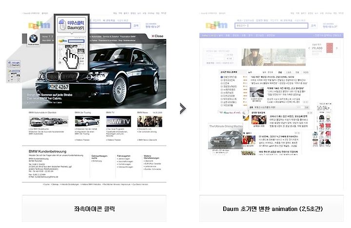Go to next item with right chevron beside red product
Viewport: 351px width, 228px height.
point(336,48)
